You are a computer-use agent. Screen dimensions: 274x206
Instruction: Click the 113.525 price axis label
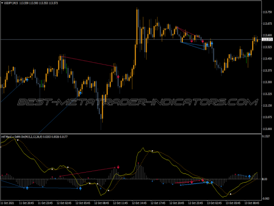(267, 47)
